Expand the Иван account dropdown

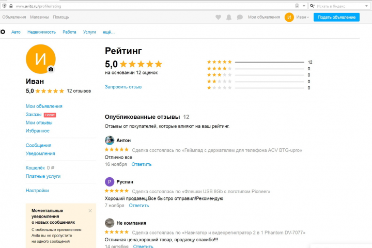coord(303,17)
